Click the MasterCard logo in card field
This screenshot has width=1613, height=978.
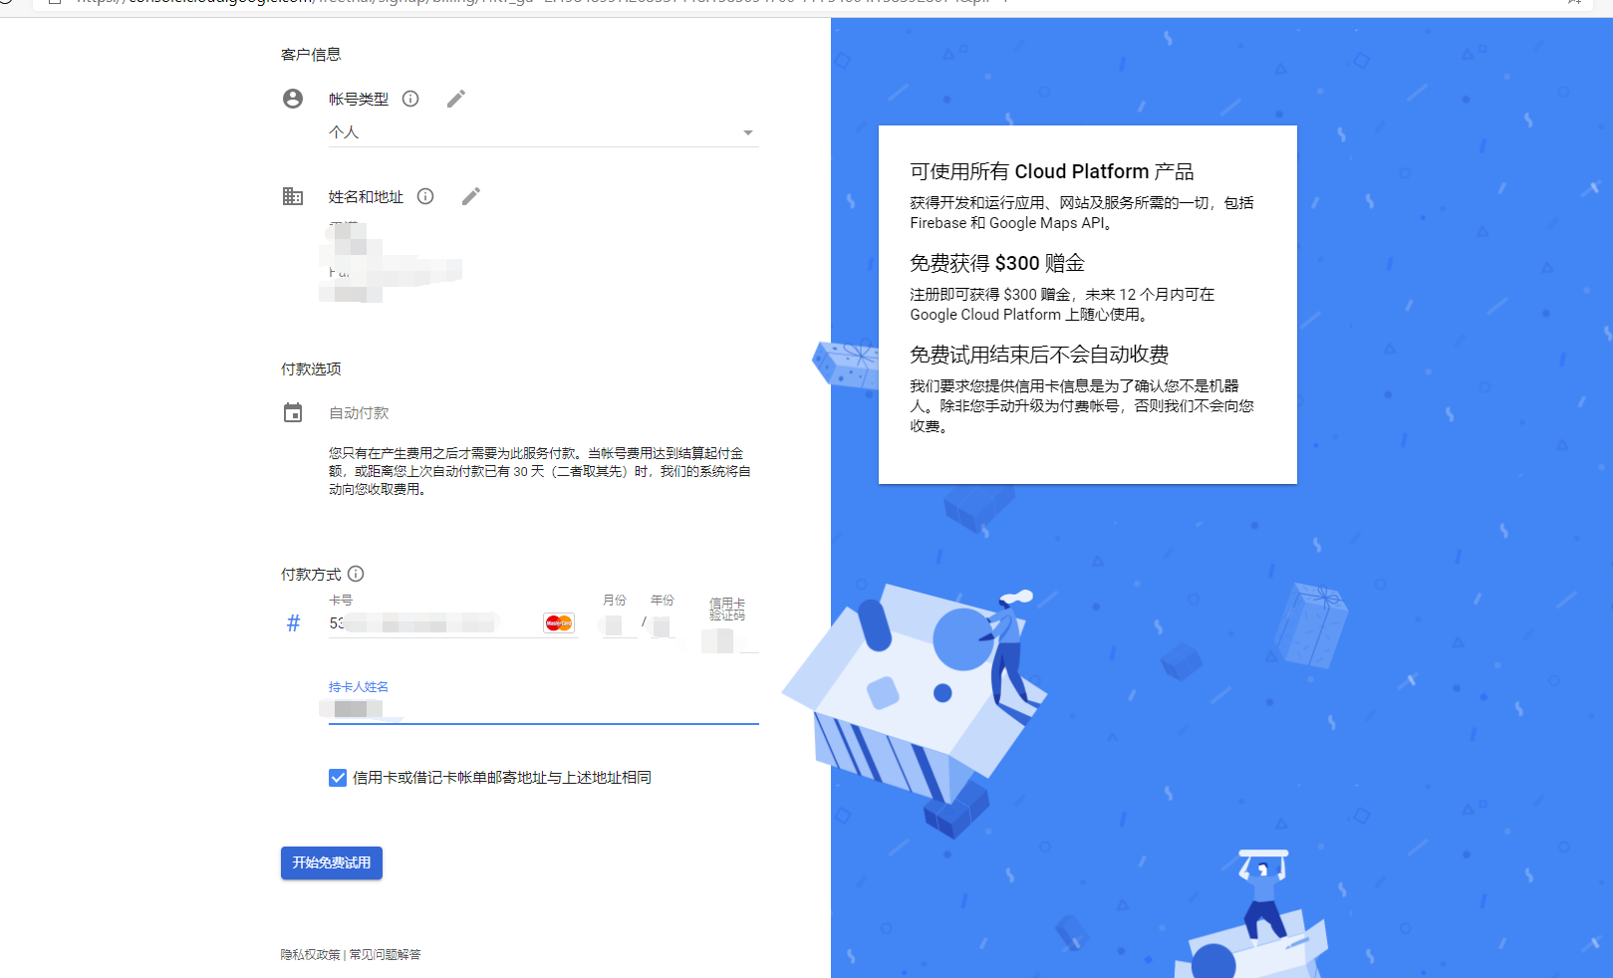click(559, 623)
